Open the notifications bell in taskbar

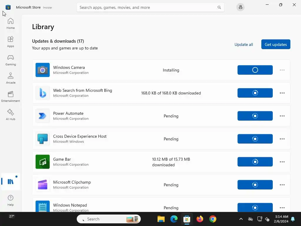(x=293, y=219)
